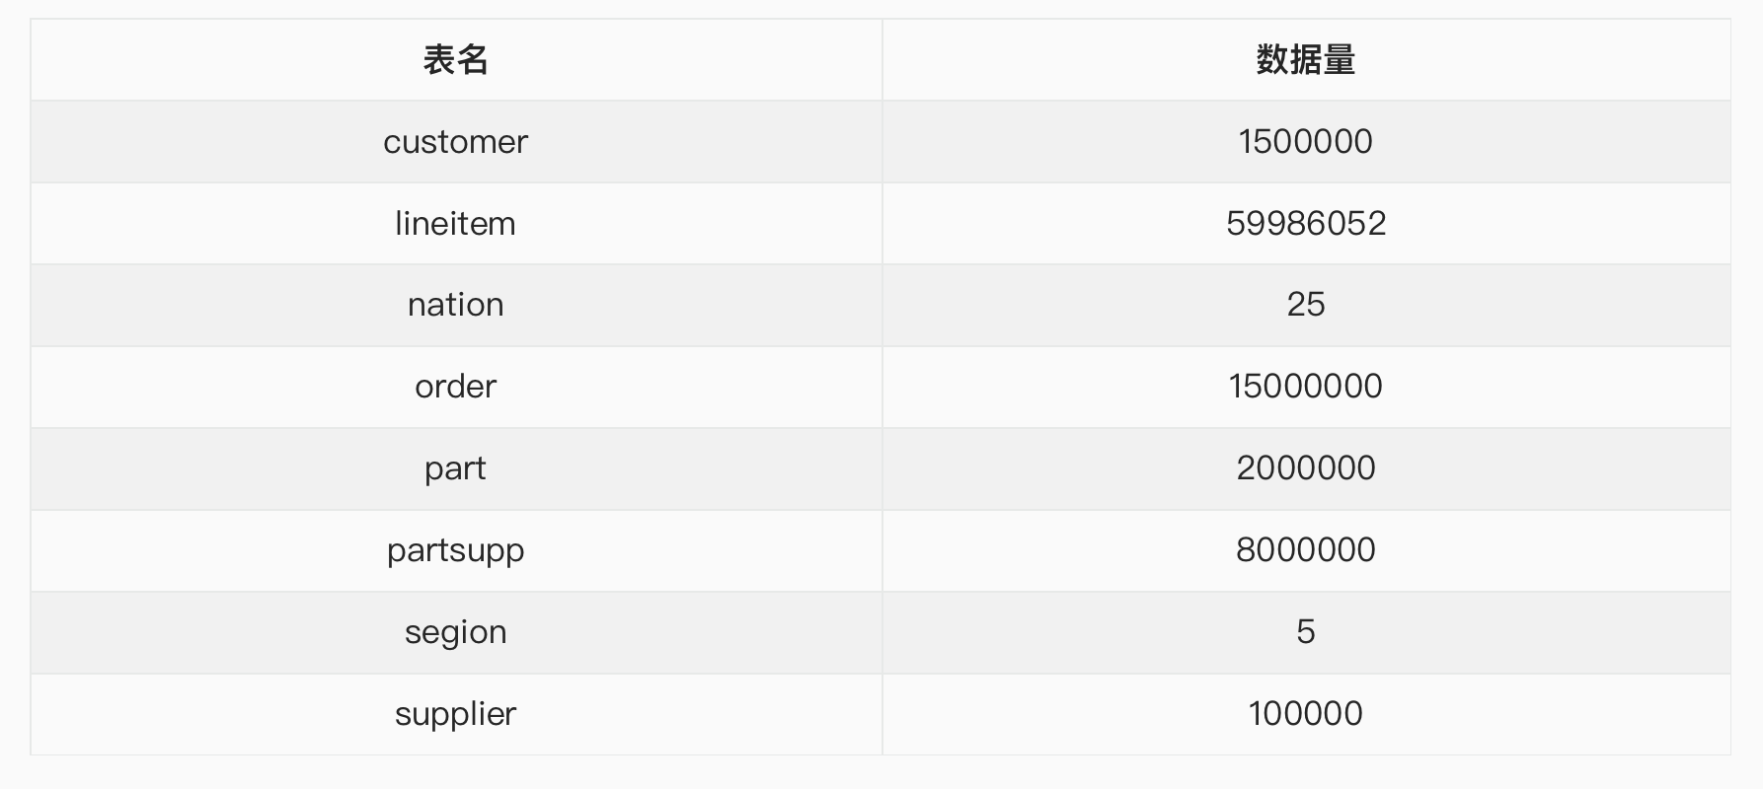1763x789 pixels.
Task: Click the 表名 column header
Action: 455,60
